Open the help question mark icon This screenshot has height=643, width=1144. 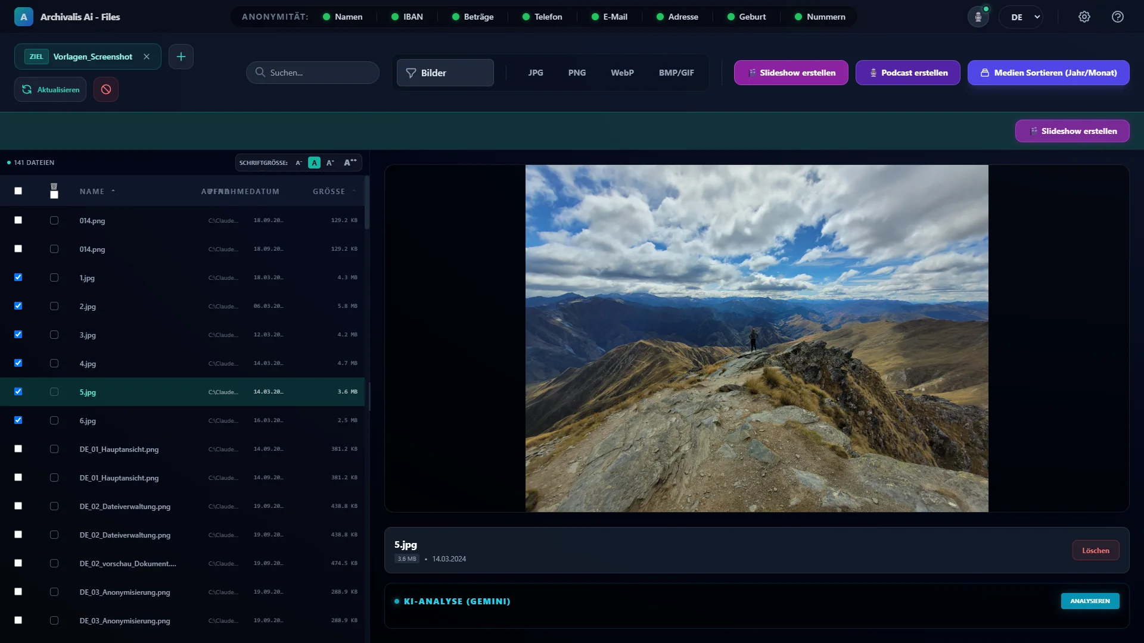[1118, 17]
